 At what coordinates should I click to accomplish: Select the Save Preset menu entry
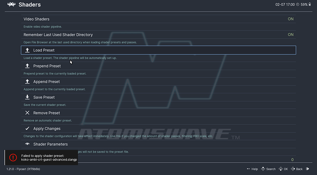tap(158, 97)
